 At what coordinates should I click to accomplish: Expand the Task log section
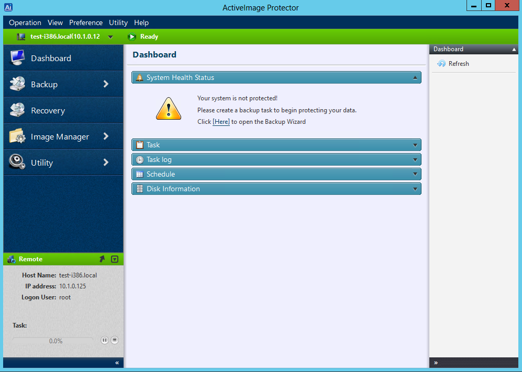(x=415, y=160)
